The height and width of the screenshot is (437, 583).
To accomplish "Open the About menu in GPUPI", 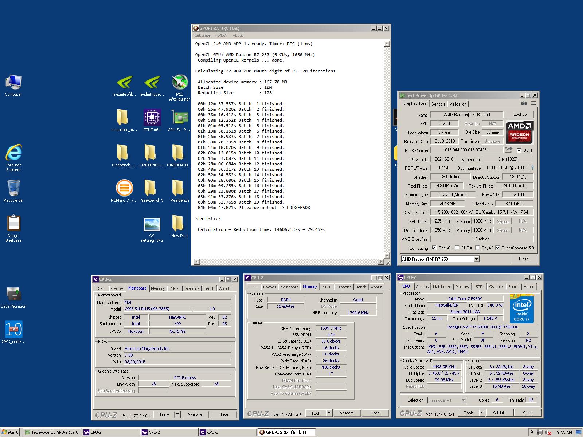I will click(x=238, y=35).
